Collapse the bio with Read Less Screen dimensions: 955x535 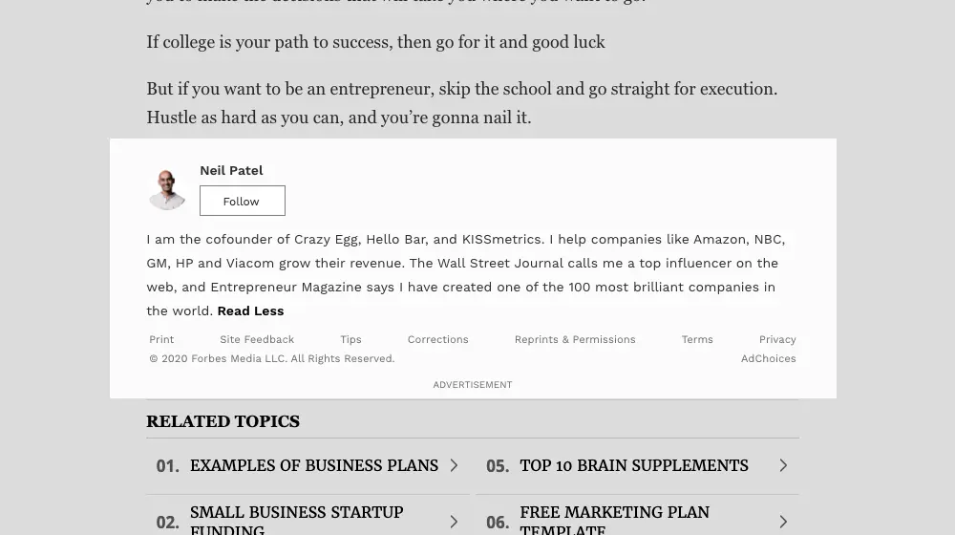[x=250, y=310]
